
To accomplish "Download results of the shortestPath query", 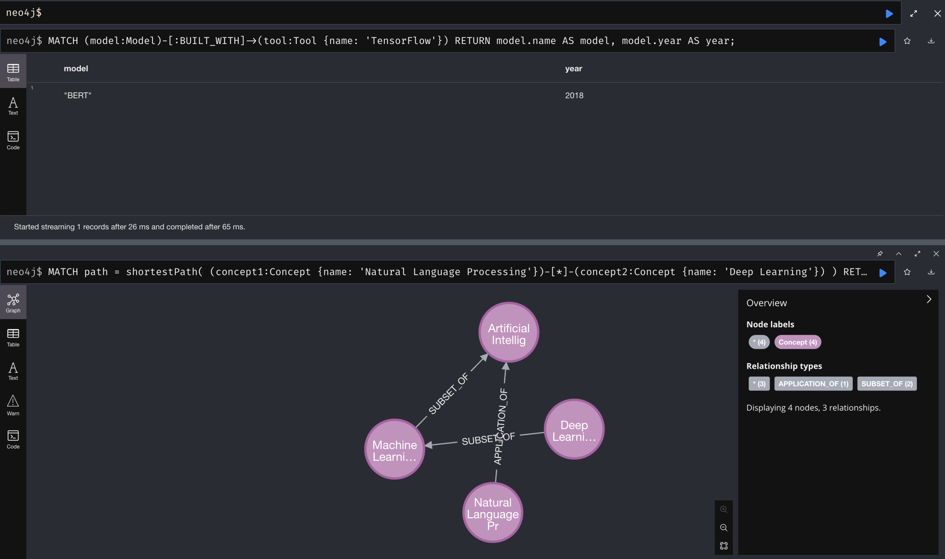I will click(x=931, y=272).
